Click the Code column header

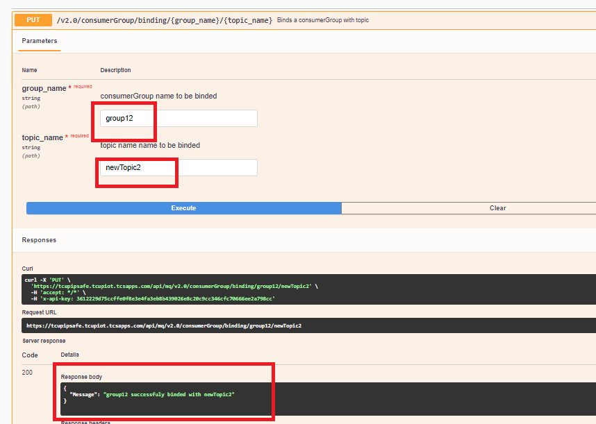point(30,355)
